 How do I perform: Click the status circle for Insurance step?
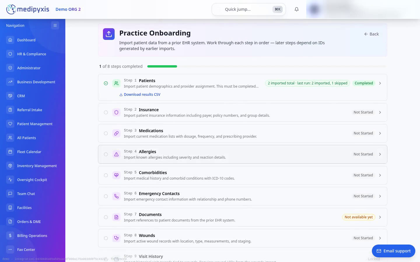[106, 112]
